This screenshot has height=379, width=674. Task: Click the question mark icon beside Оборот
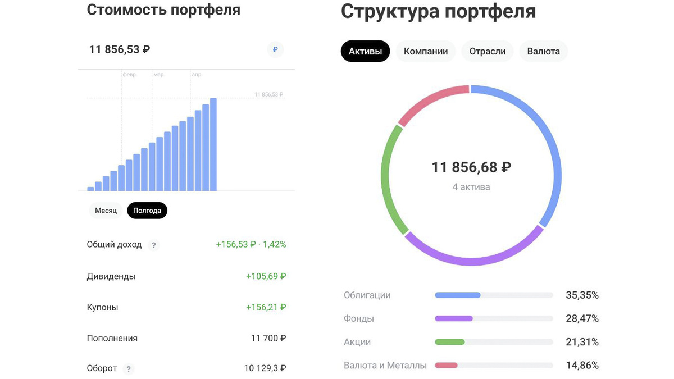(x=129, y=369)
